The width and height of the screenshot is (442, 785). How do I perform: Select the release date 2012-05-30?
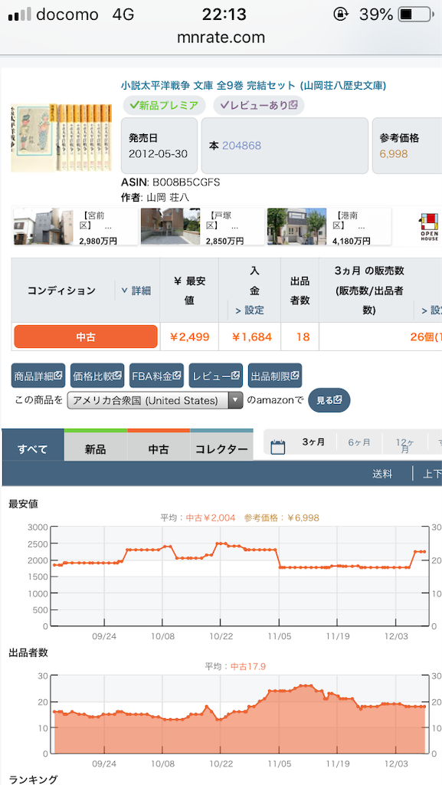click(159, 153)
